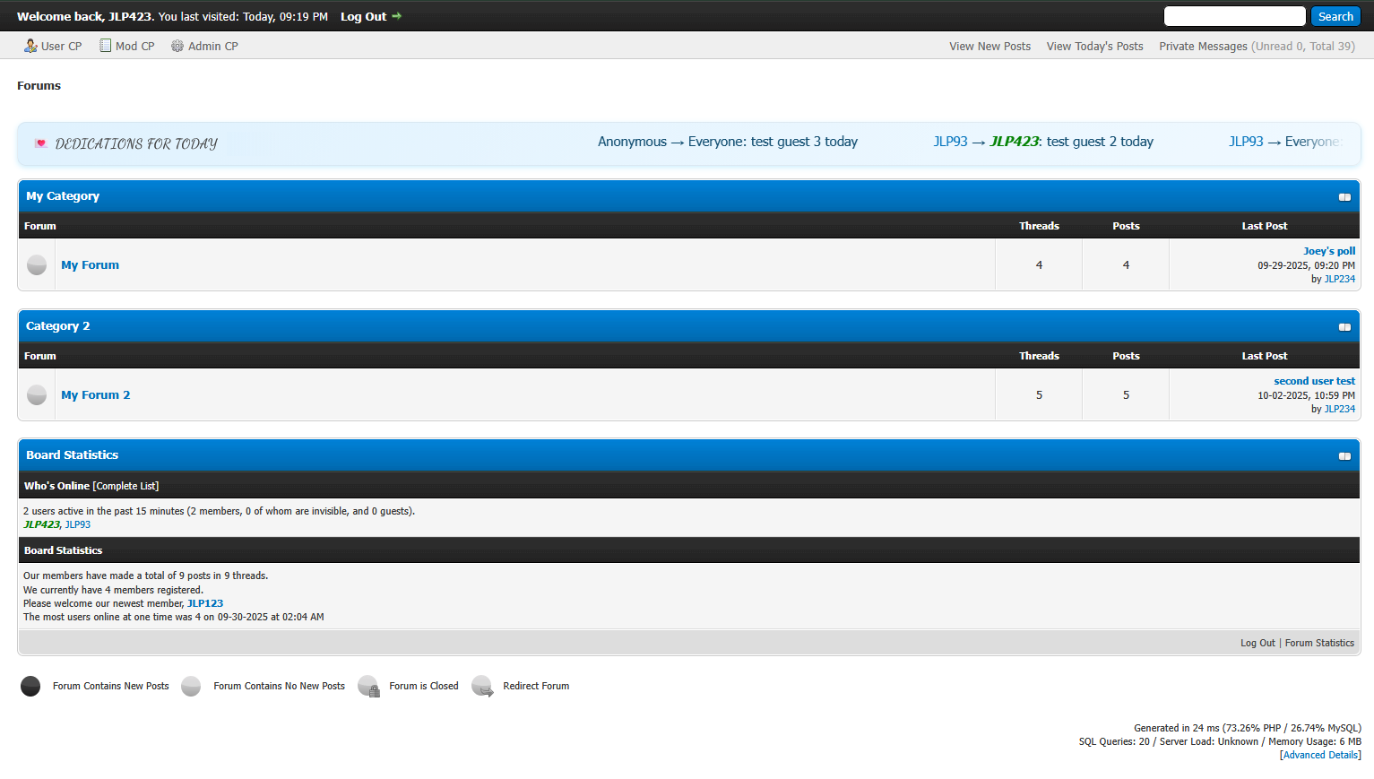This screenshot has width=1374, height=779.
Task: Click the Admin CP gear icon
Action: click(177, 46)
